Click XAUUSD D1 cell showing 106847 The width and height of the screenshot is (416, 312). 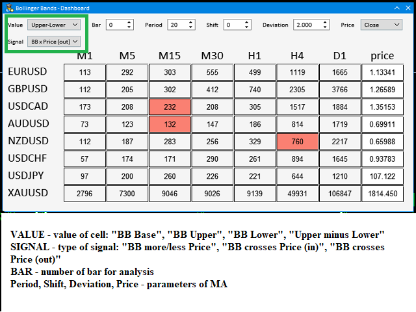pos(339,193)
